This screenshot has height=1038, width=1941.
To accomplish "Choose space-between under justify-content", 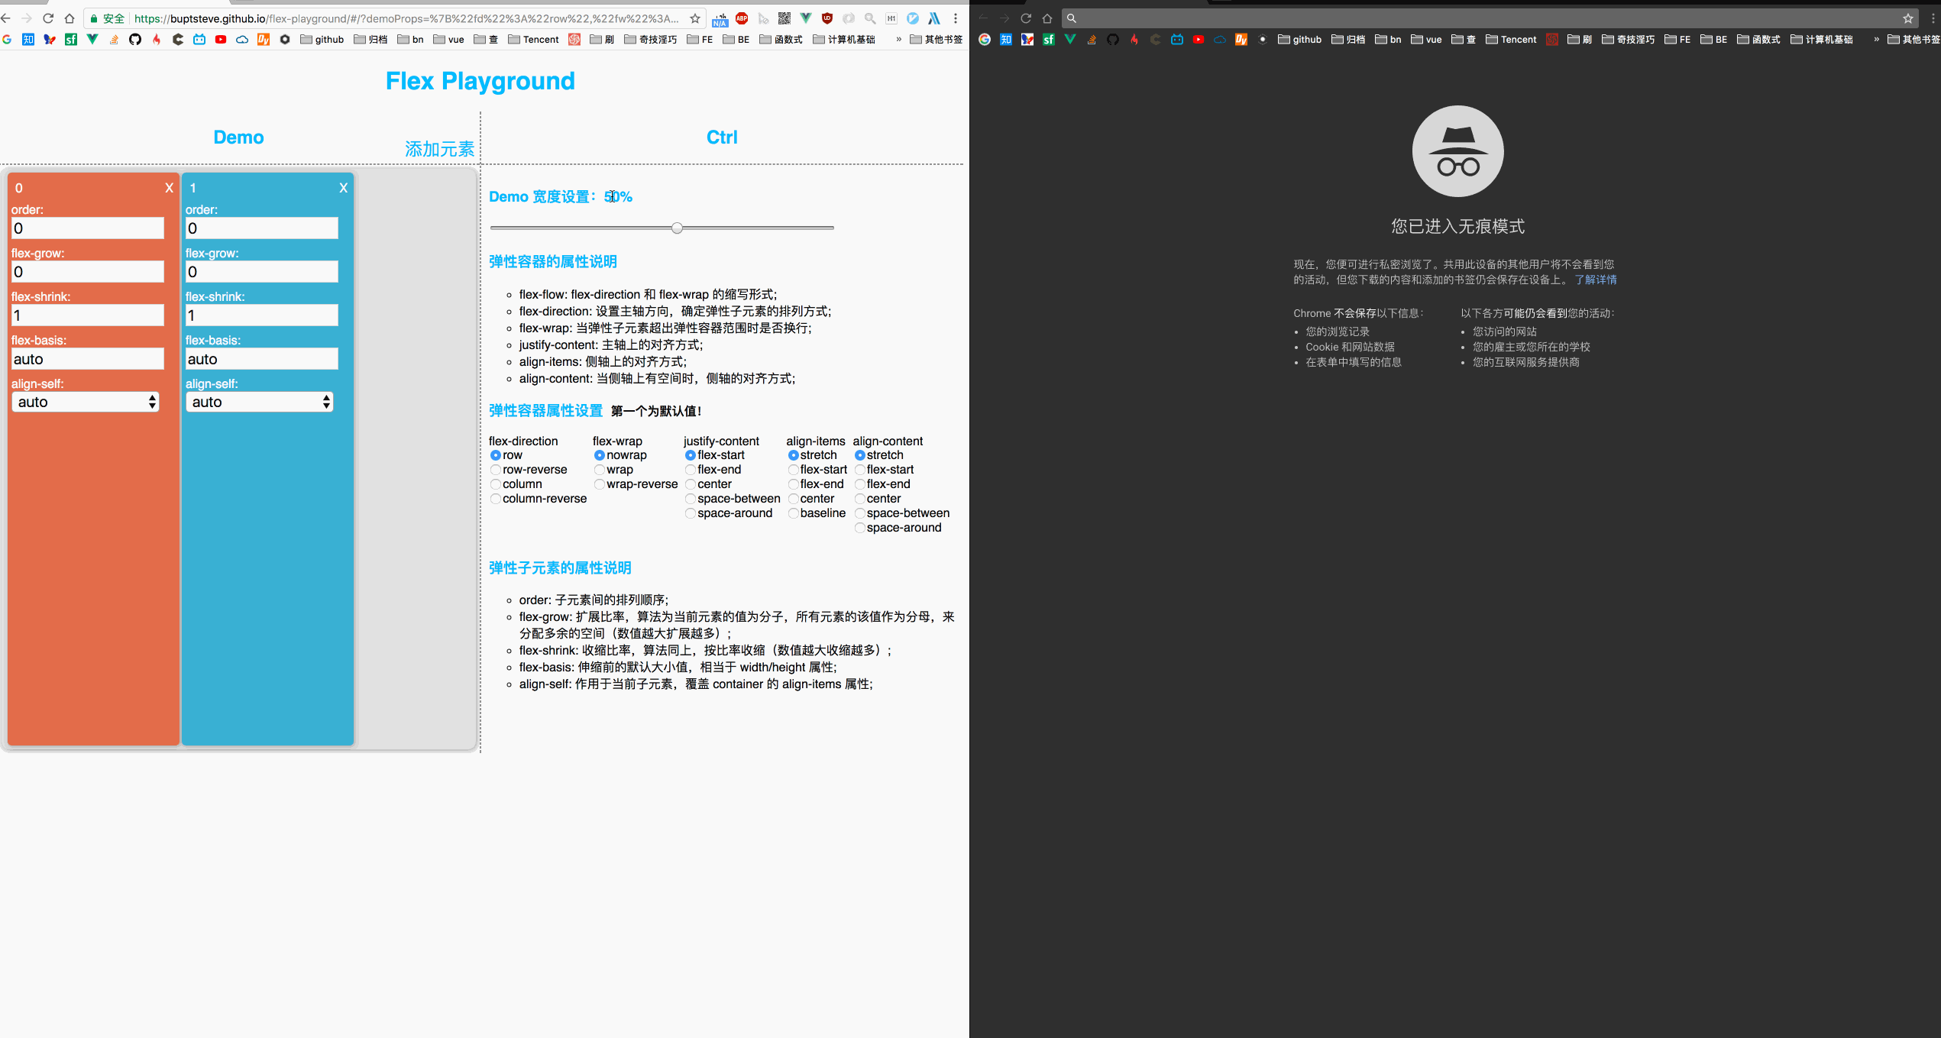I will point(691,499).
